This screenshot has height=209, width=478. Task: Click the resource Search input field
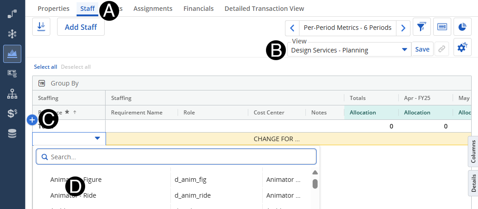click(181, 157)
